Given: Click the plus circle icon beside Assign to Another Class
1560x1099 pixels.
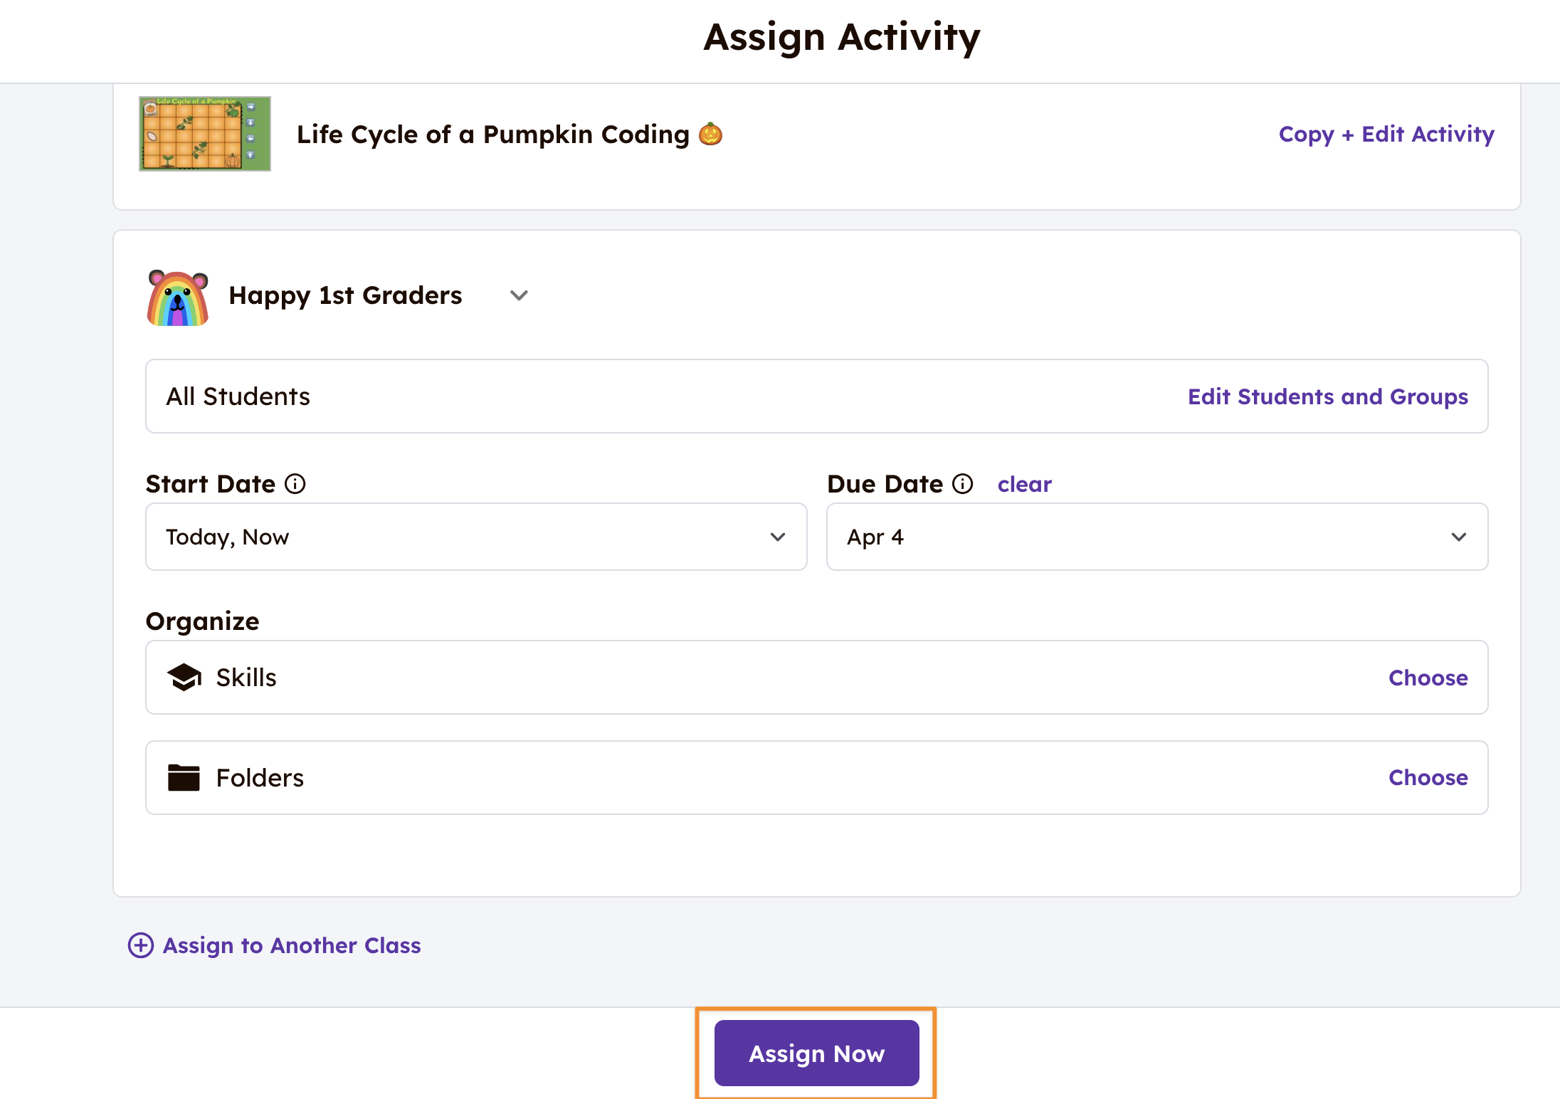Looking at the screenshot, I should (141, 945).
